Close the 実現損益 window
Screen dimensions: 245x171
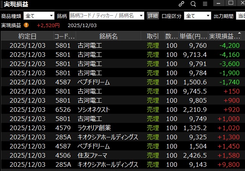(241, 3)
